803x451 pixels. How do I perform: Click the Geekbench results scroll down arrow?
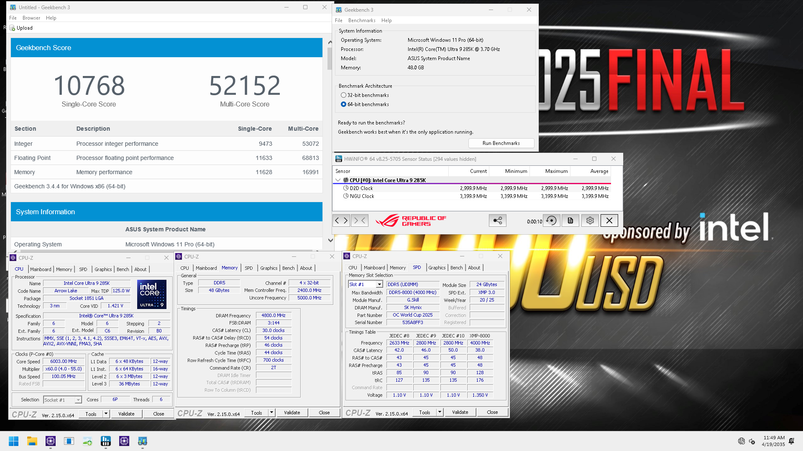pyautogui.click(x=330, y=240)
